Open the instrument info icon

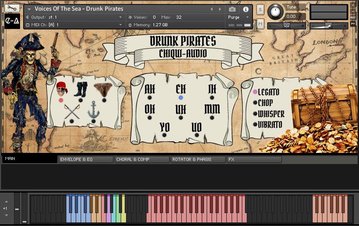(x=246, y=9)
